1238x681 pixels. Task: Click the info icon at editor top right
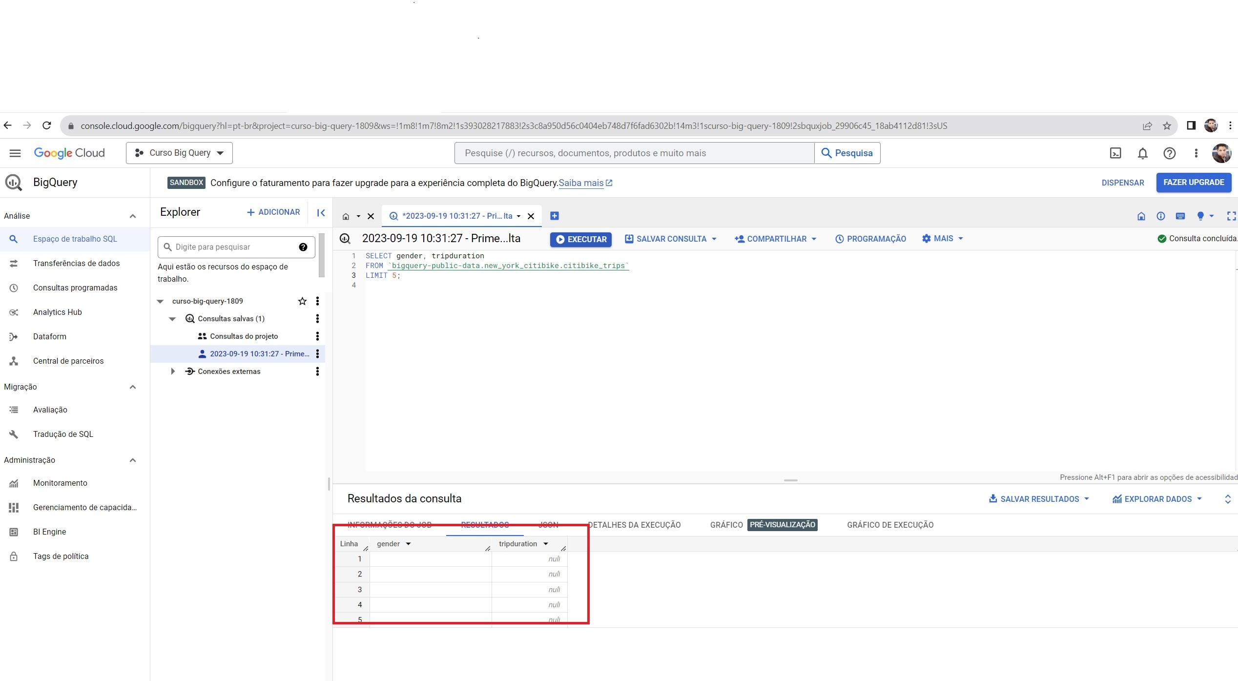click(x=1161, y=216)
